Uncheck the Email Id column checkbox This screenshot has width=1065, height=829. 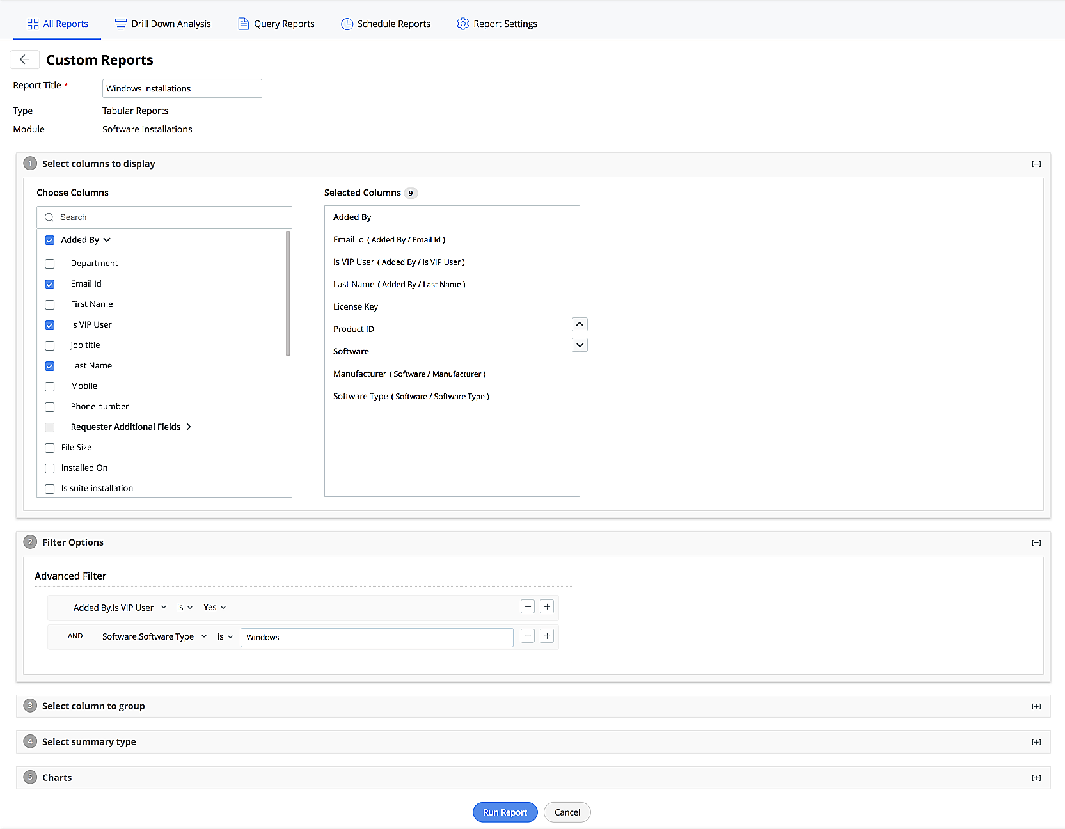[50, 284]
